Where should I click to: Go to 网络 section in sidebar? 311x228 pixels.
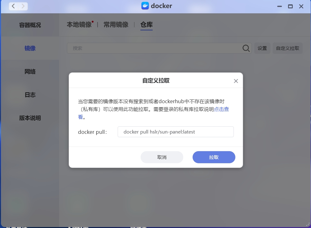click(30, 72)
